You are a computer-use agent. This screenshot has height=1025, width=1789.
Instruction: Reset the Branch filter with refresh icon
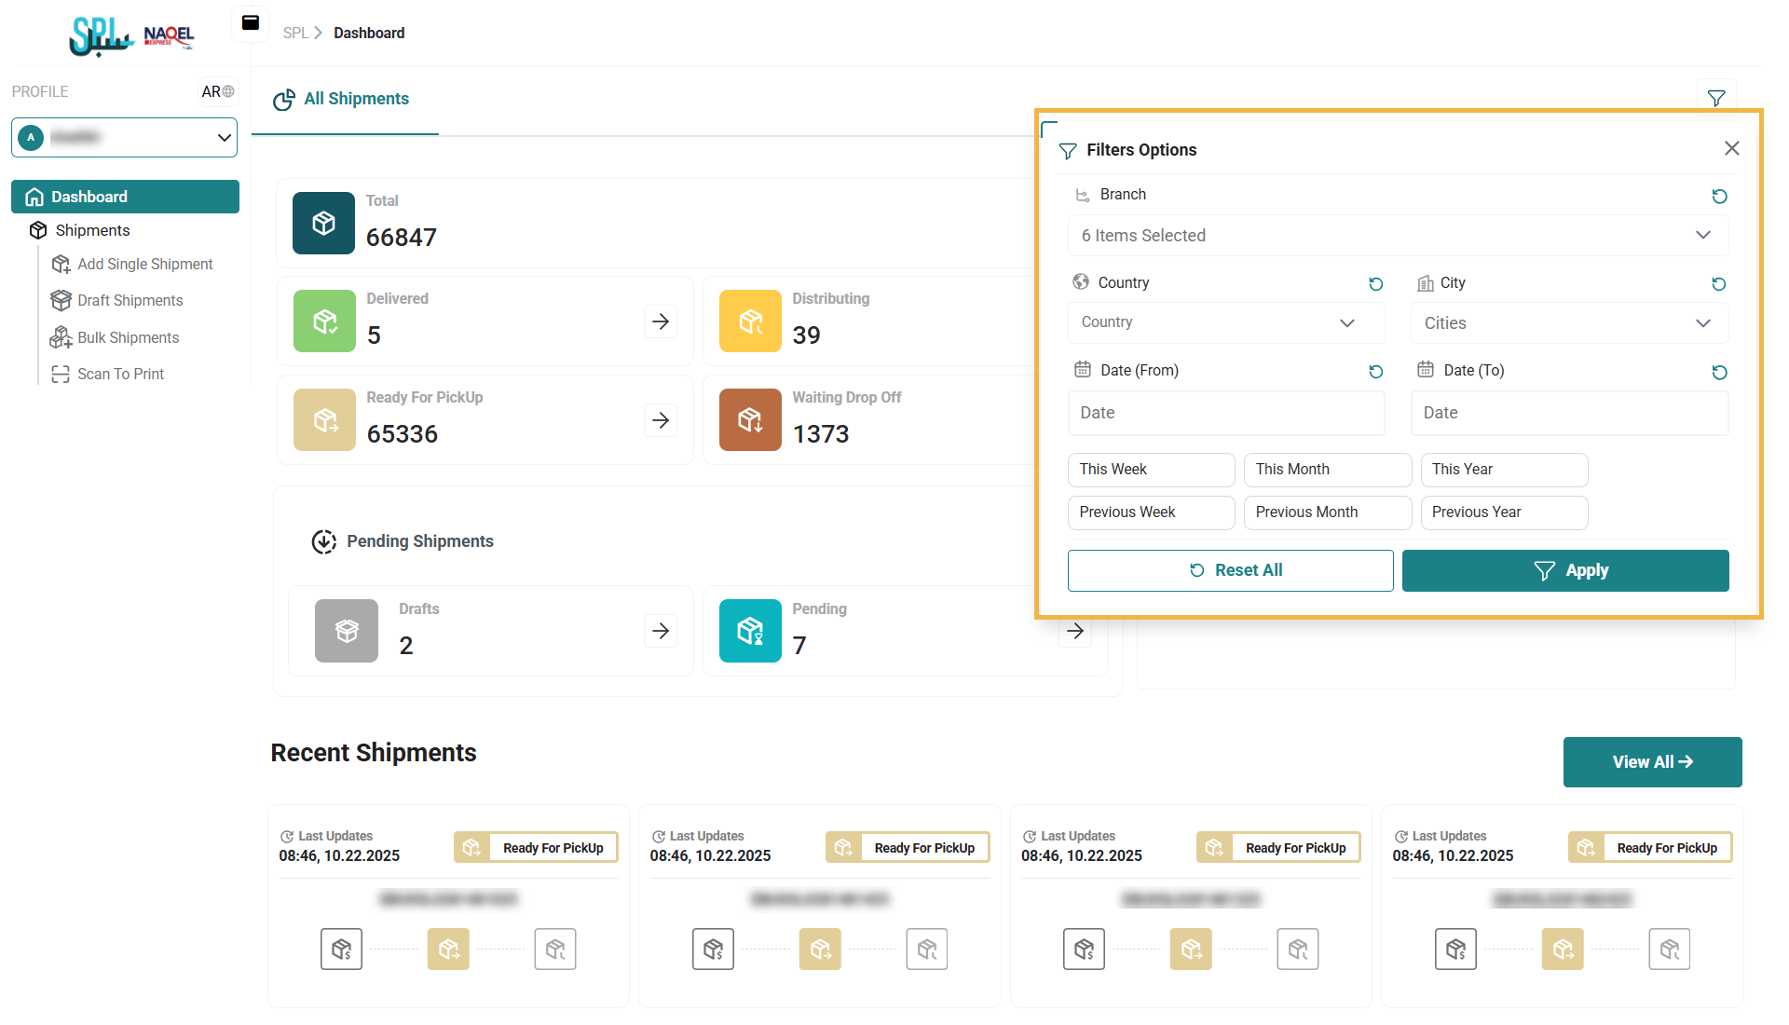coord(1719,196)
